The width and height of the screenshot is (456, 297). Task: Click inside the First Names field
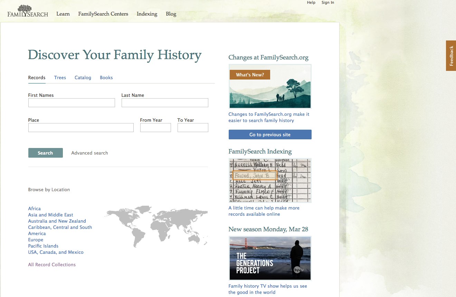click(x=71, y=103)
